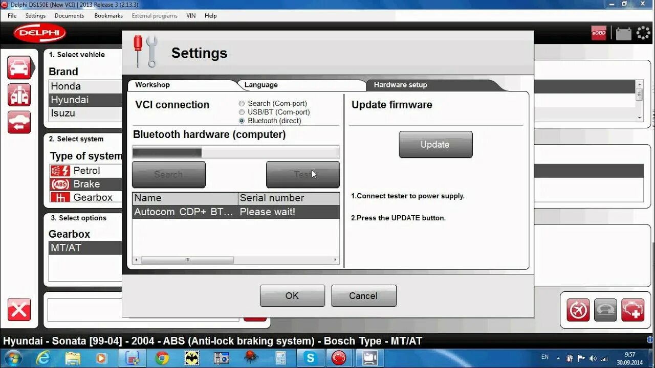
Task: Open the ladybug icon in the taskbar
Action: (x=251, y=357)
